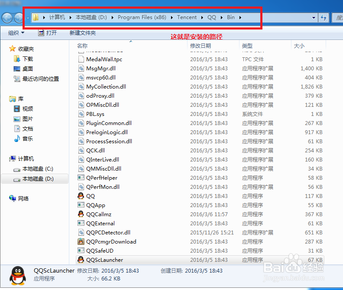Select odProxy.dll file name
343x290 pixels.
[100, 96]
